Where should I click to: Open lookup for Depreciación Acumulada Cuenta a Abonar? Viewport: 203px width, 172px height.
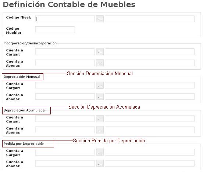(100, 130)
